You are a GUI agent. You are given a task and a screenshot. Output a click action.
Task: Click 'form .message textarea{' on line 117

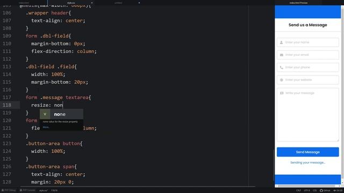pyautogui.click(x=58, y=98)
